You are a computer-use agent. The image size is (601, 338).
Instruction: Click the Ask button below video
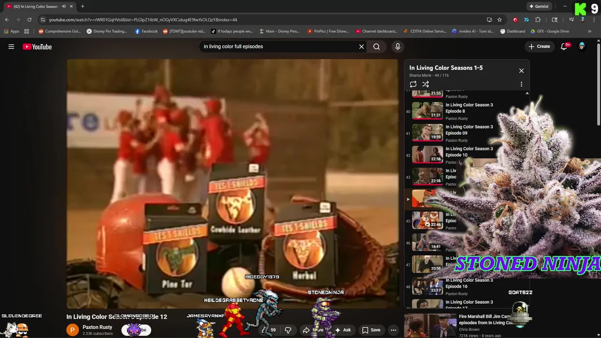pyautogui.click(x=343, y=330)
